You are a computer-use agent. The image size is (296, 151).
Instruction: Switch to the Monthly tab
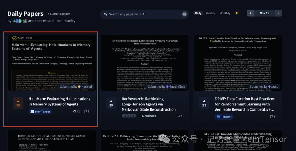(x=225, y=13)
